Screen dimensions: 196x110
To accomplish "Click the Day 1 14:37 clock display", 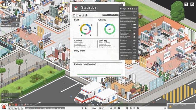I will pyautogui.click(x=98, y=108).
